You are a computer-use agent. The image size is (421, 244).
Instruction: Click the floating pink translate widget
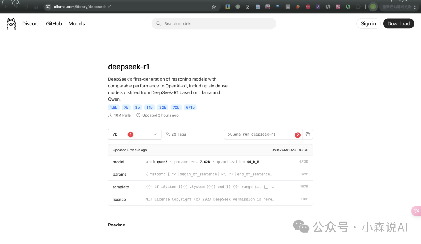click(x=416, y=211)
